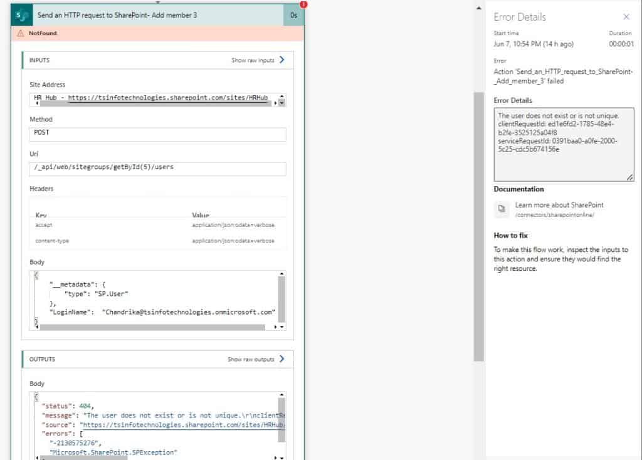Click the input Body vertical scrollbar
The image size is (642, 460).
click(282, 299)
